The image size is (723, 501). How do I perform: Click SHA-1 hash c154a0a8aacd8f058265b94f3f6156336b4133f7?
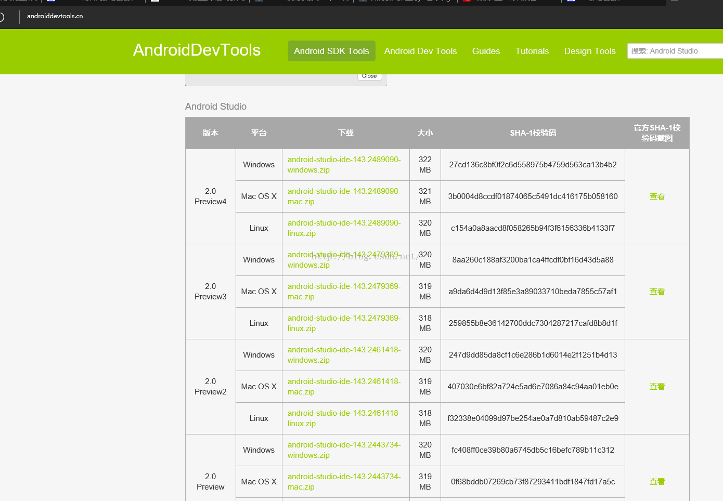[x=533, y=228]
